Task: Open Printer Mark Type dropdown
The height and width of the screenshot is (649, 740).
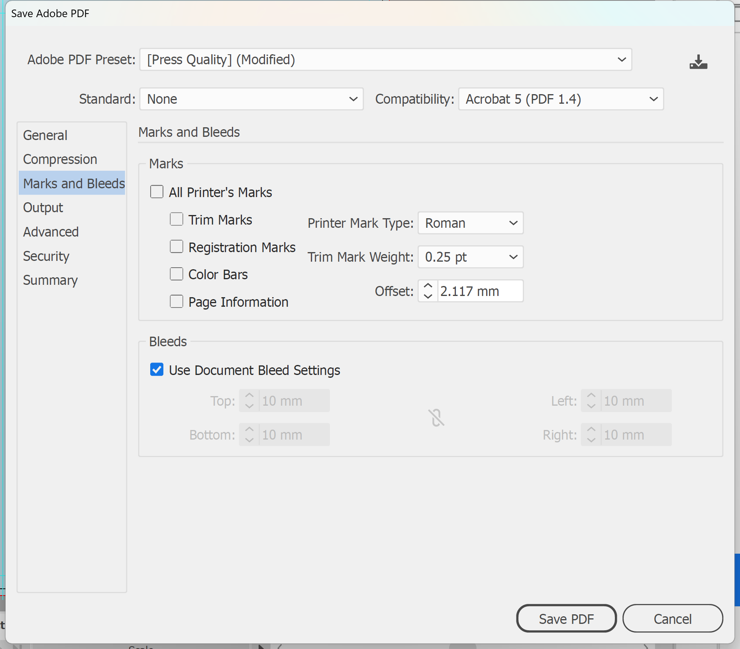Action: click(x=470, y=223)
